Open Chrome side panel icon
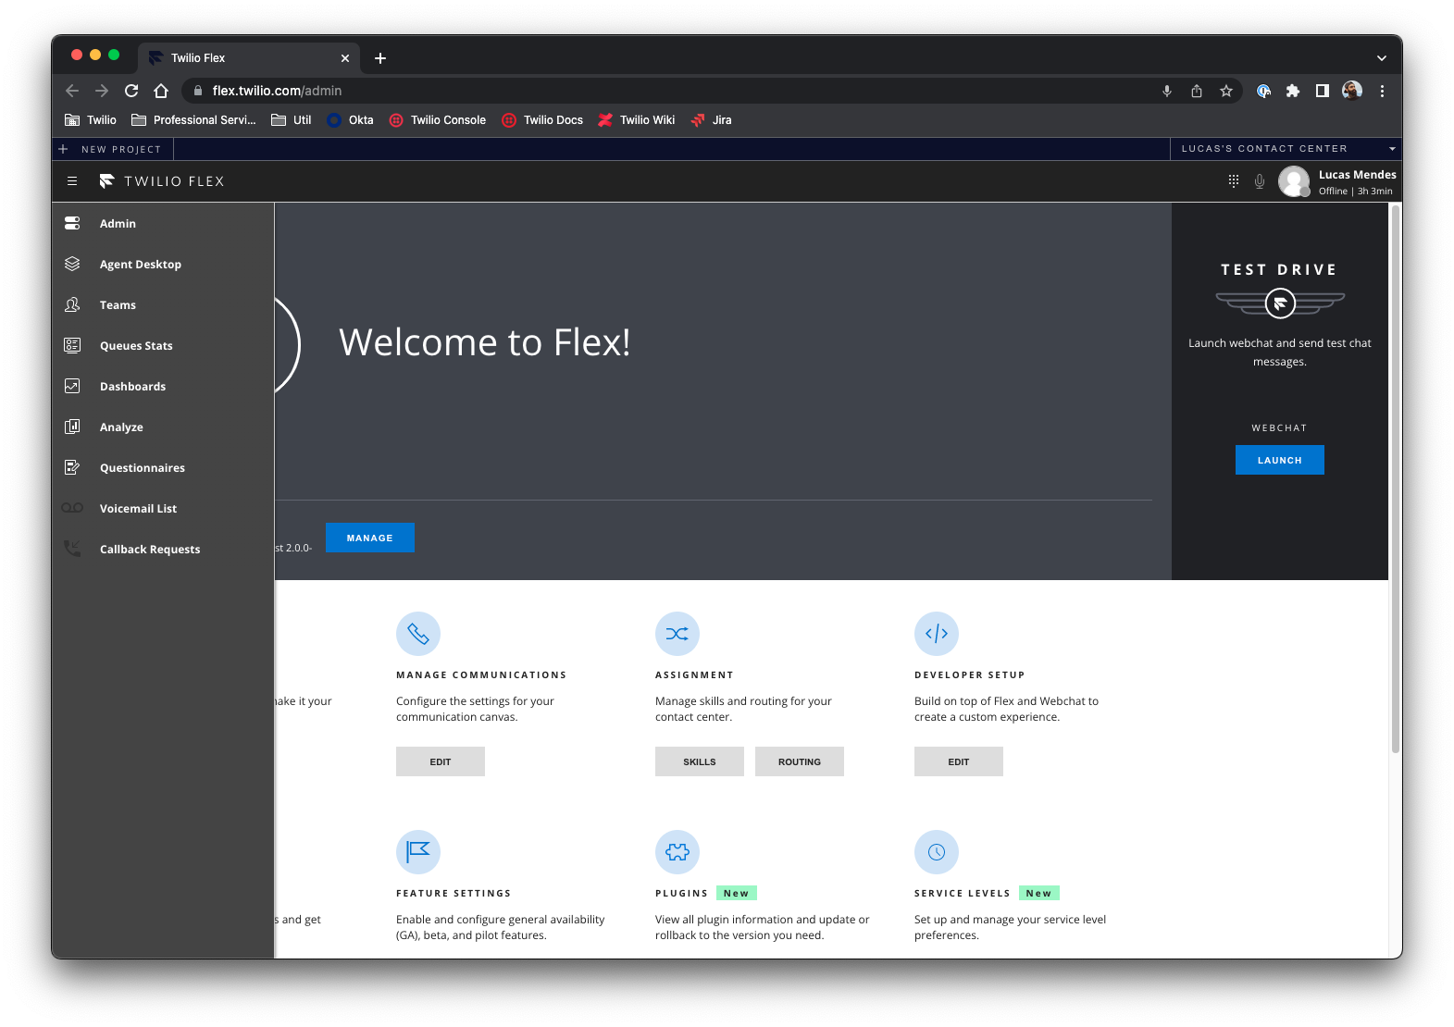 tap(1323, 91)
